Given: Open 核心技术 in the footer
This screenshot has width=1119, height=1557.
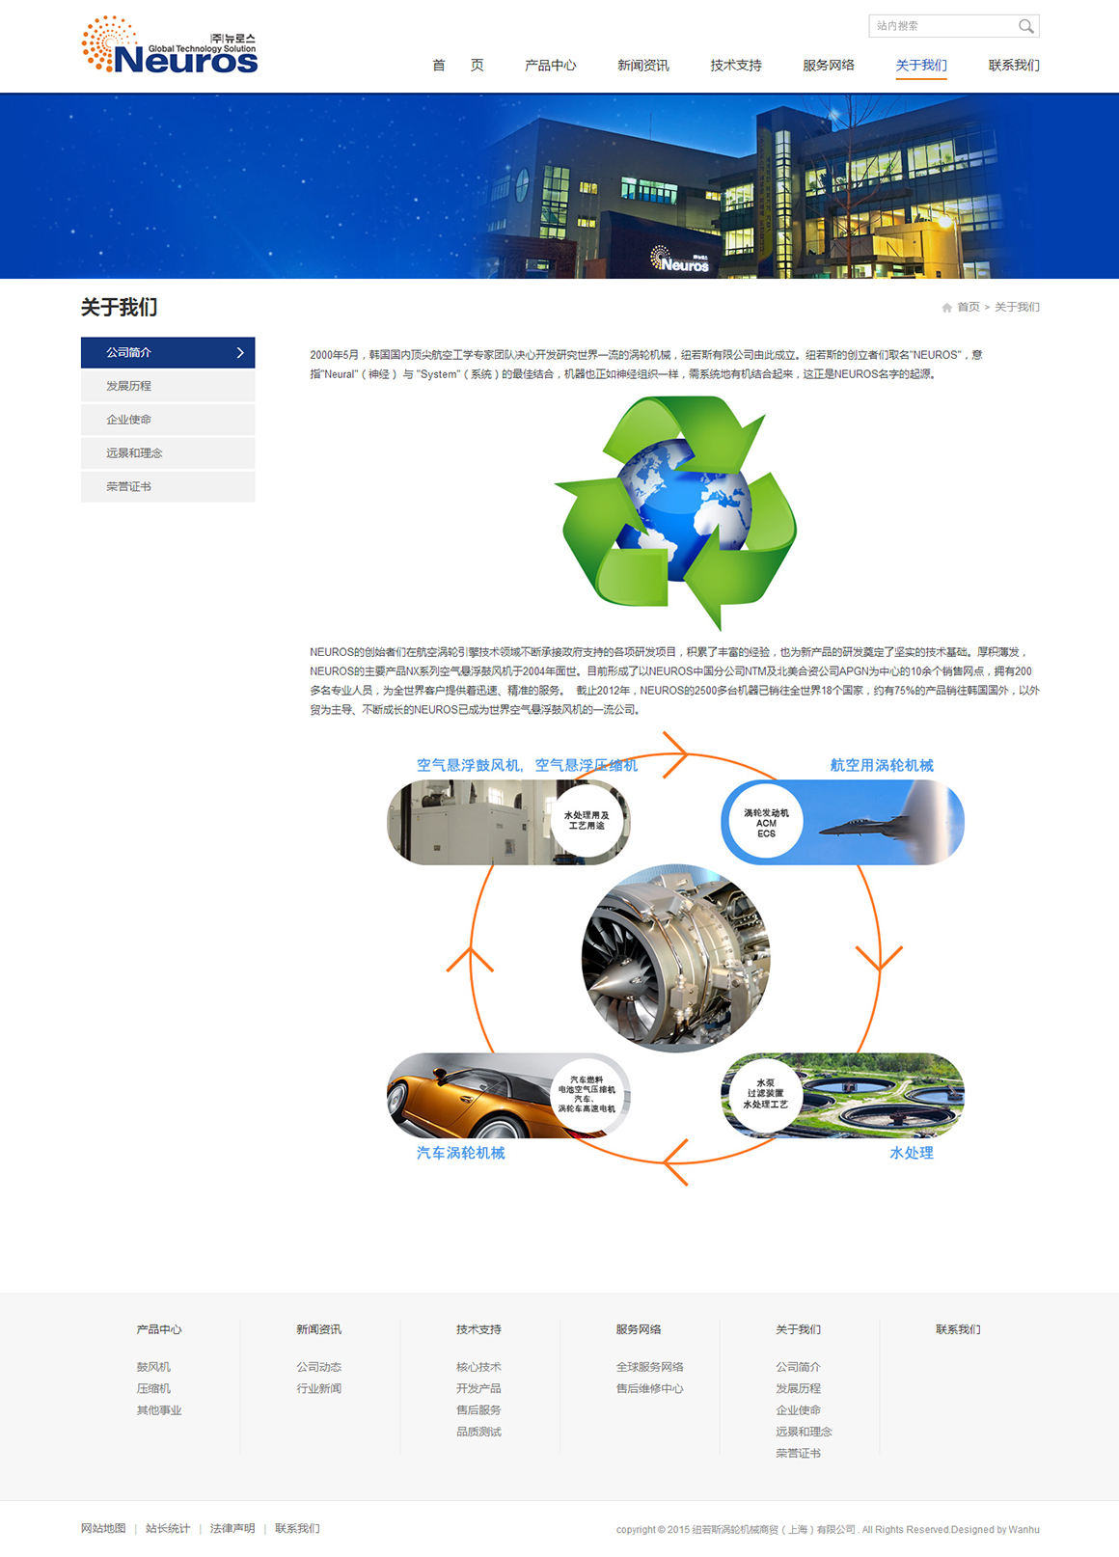Looking at the screenshot, I should coord(478,1367).
